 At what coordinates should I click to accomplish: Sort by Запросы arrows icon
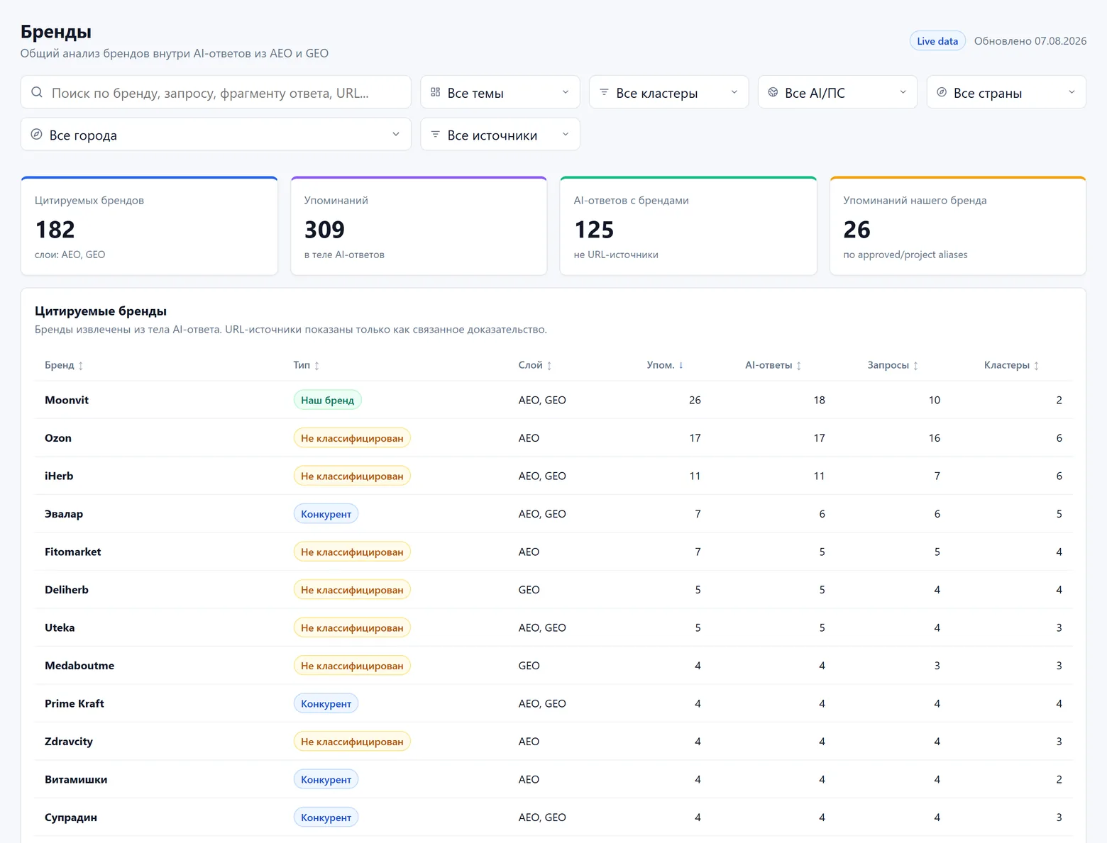click(916, 366)
